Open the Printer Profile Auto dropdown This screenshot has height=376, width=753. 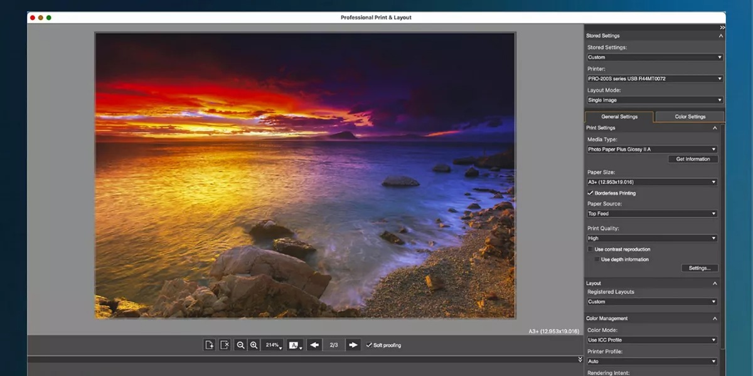[652, 361]
